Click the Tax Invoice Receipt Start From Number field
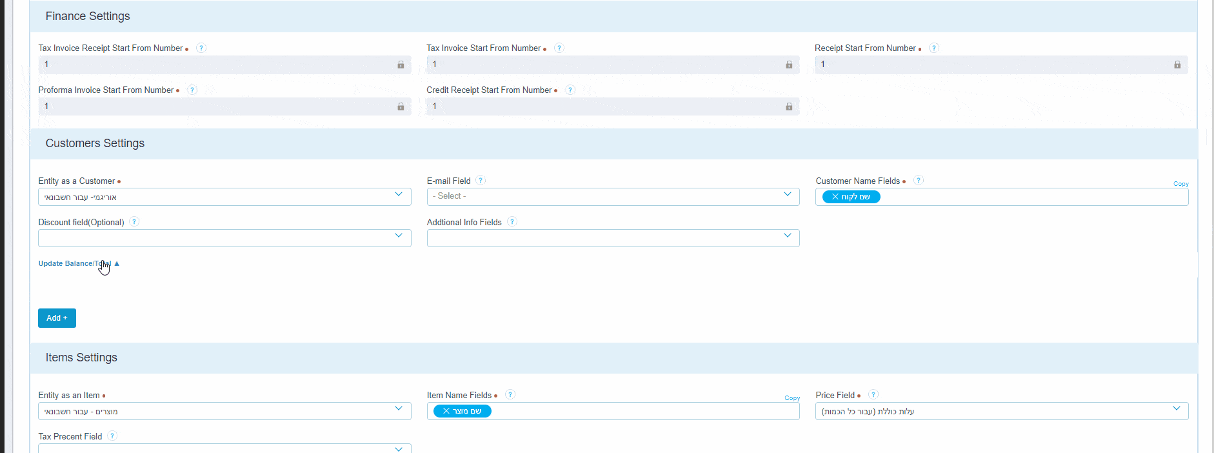1214x453 pixels. point(224,65)
